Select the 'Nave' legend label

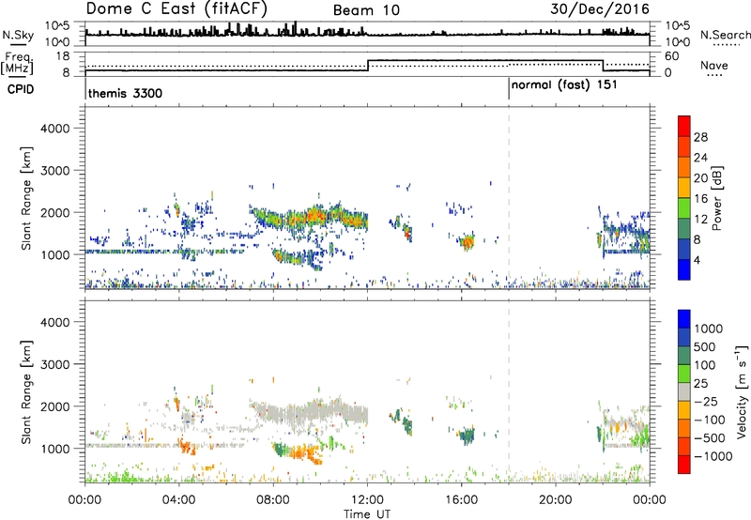713,65
